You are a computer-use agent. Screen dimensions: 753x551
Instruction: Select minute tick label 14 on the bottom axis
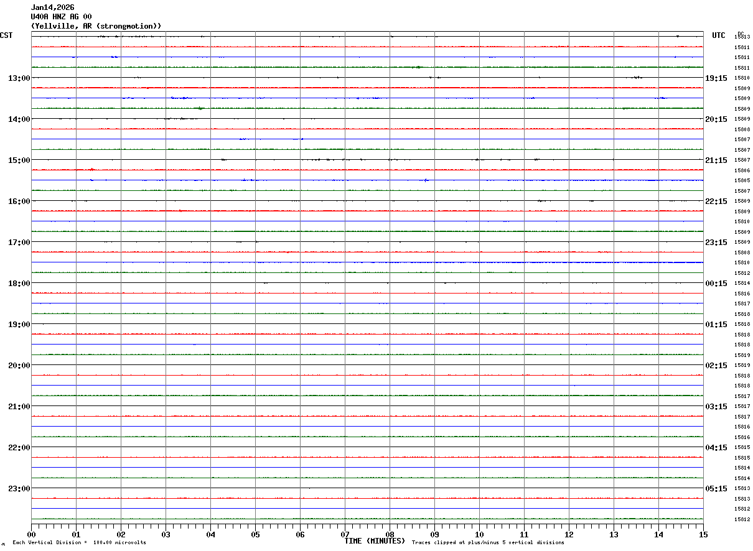pyautogui.click(x=658, y=534)
